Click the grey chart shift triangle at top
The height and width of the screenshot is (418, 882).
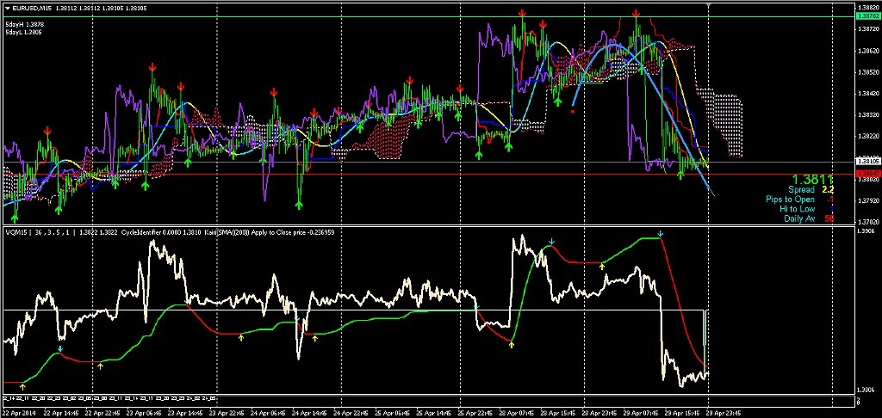tap(708, 7)
